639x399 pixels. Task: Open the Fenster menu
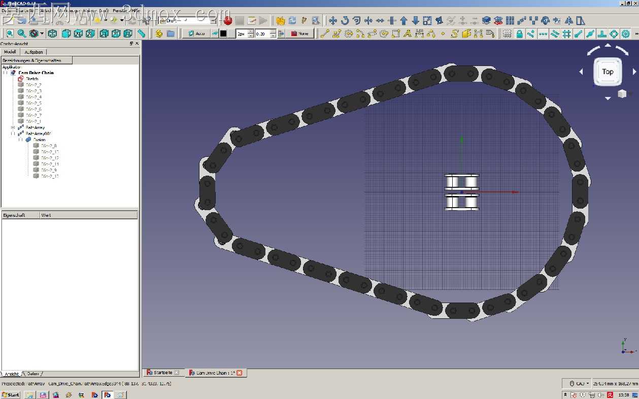pyautogui.click(x=120, y=10)
